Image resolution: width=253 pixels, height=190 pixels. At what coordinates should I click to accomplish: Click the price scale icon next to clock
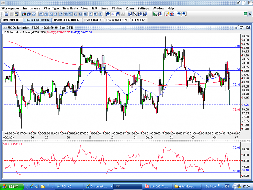click(x=118, y=14)
